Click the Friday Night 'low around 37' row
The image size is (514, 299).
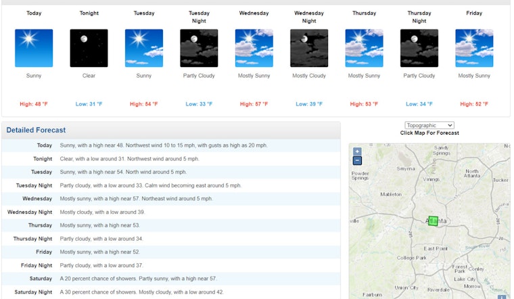pyautogui.click(x=171, y=265)
